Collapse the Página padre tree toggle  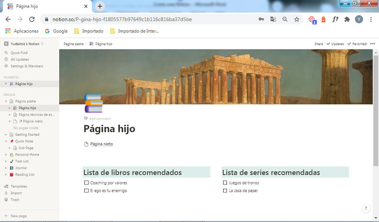point(6,101)
